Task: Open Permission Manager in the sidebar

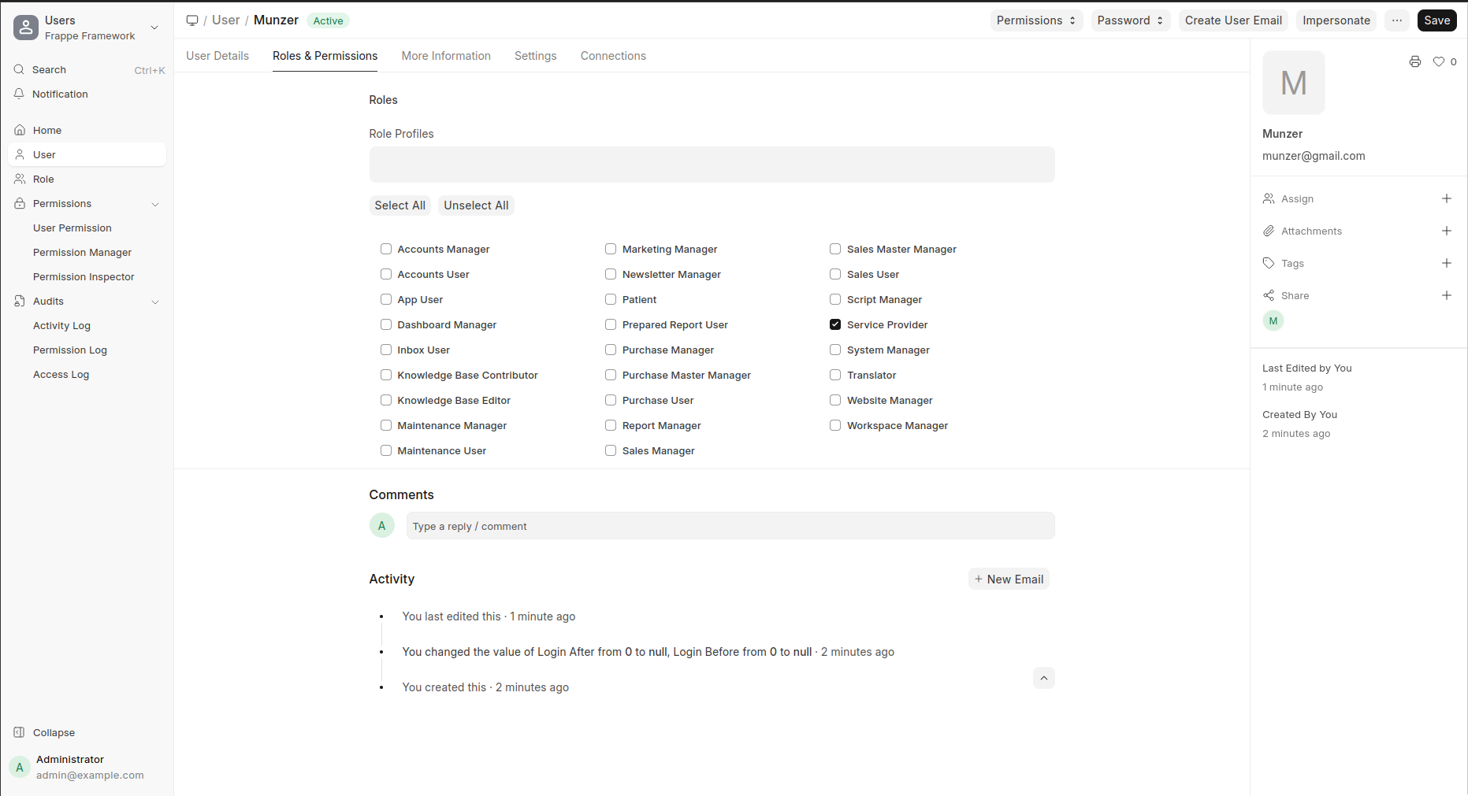Action: [82, 253]
